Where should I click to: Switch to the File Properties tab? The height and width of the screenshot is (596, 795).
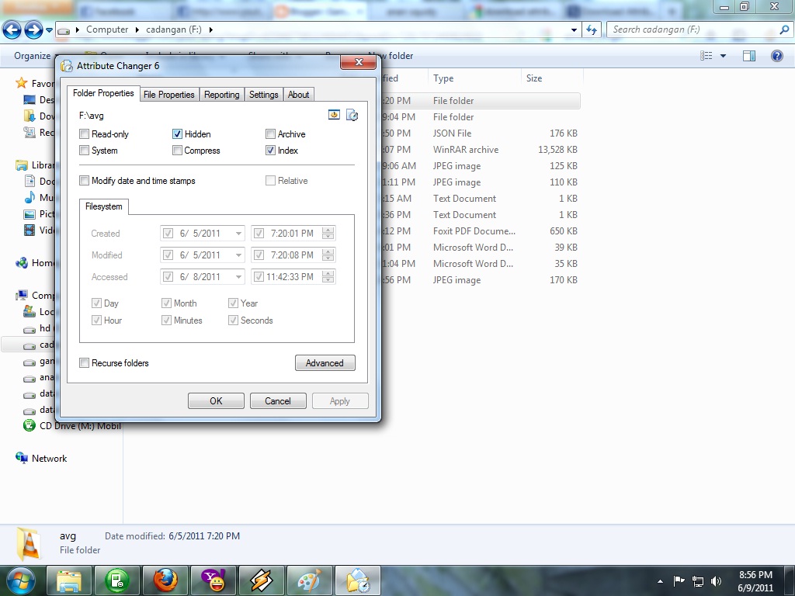pyautogui.click(x=168, y=94)
